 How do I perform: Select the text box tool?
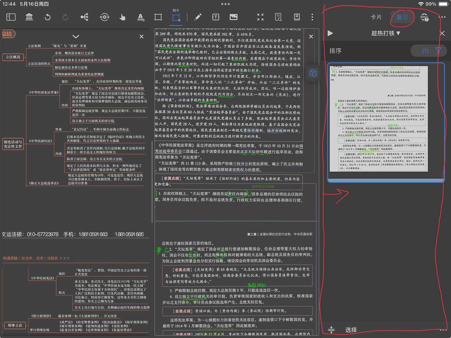(x=216, y=17)
